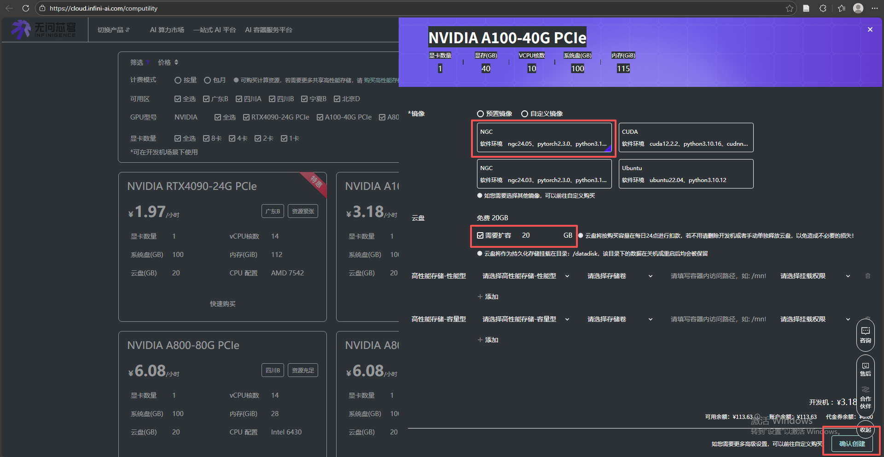Expand the 筛选 filter dropdown
This screenshot has height=457, width=884.
click(140, 62)
